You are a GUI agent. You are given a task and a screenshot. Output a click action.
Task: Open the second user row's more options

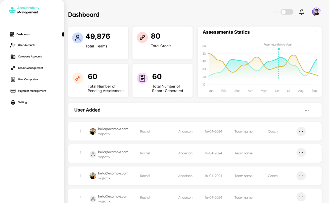301,153
